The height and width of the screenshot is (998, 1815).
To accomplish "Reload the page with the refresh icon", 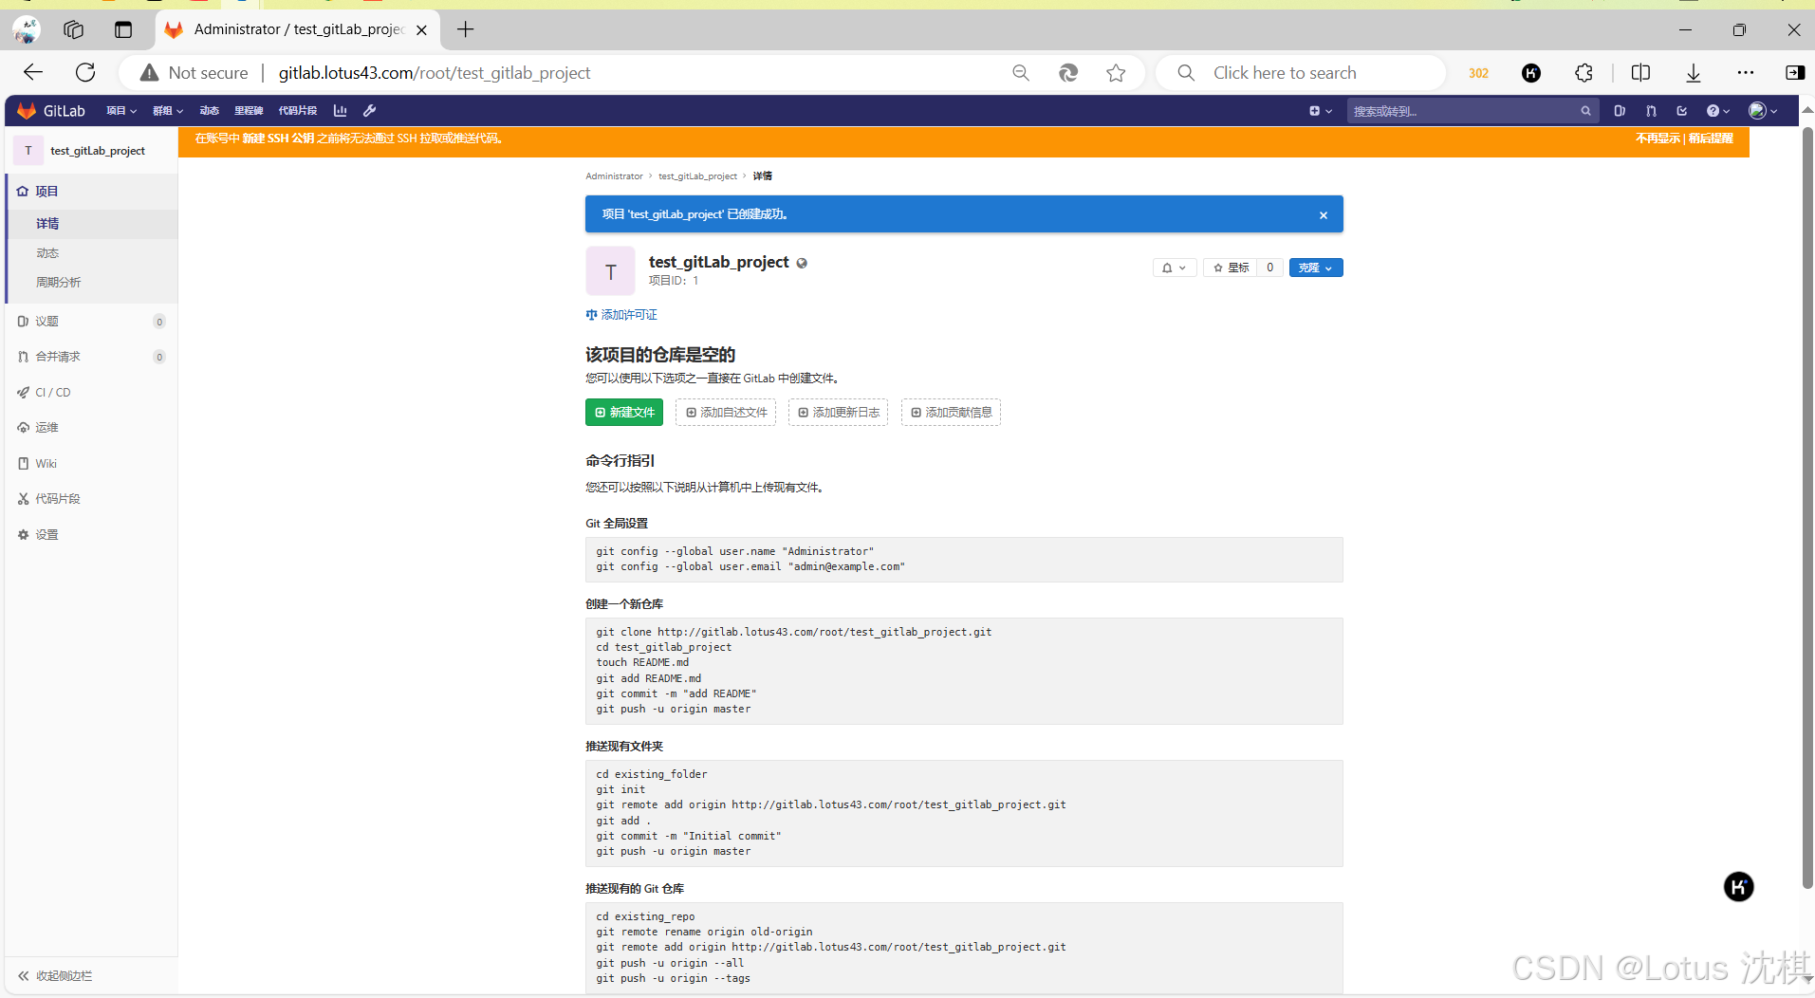I will pyautogui.click(x=85, y=73).
